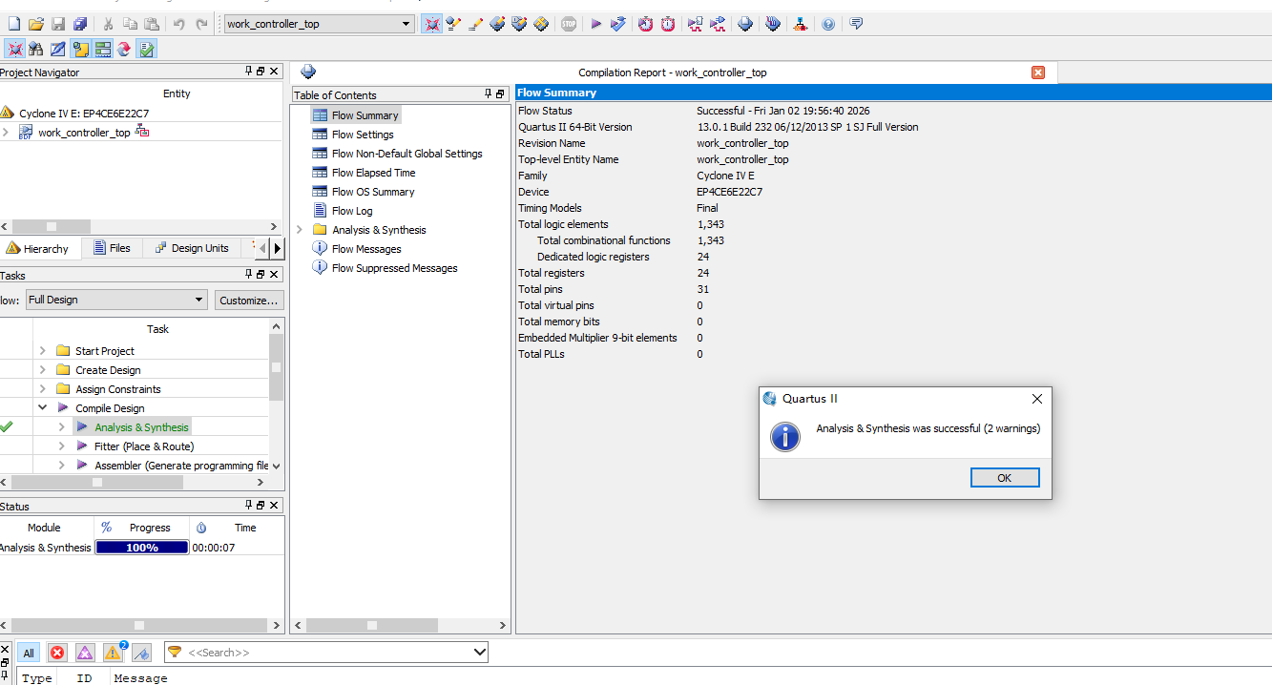Click the Fitter (Place & Route) play icon
This screenshot has width=1272, height=685.
click(82, 446)
